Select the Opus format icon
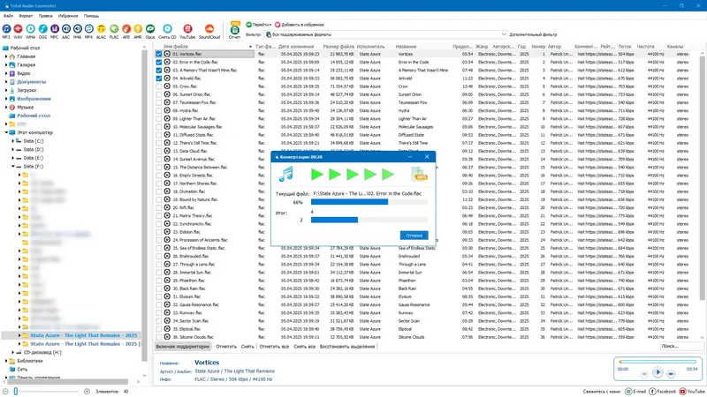Viewport: 707px width, 397px height. click(150, 29)
